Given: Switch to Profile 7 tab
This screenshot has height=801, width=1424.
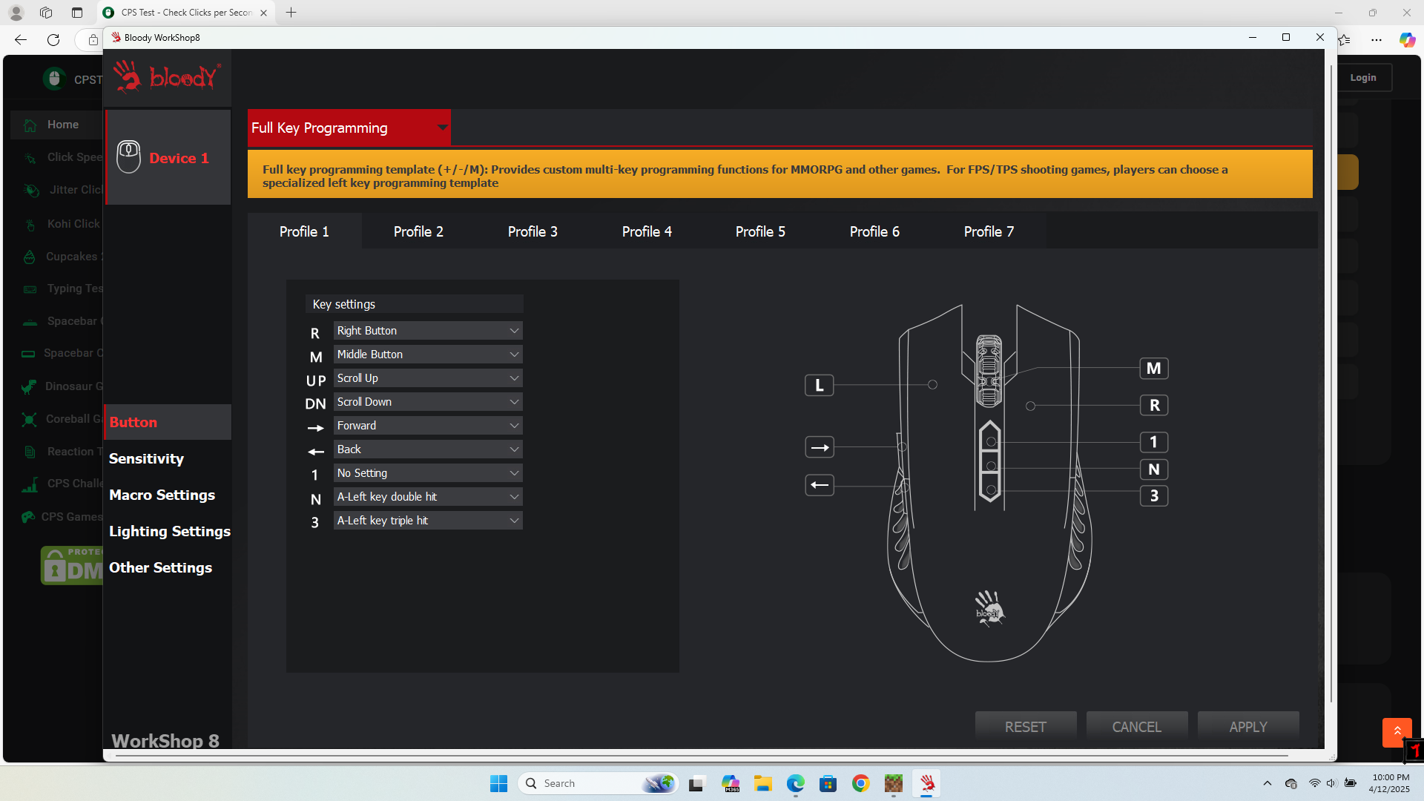Looking at the screenshot, I should tap(989, 231).
